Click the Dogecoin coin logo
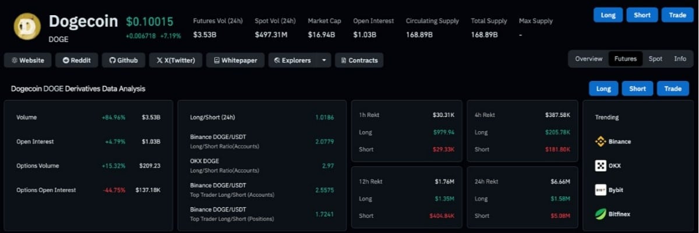This screenshot has width=699, height=233. [x=27, y=27]
